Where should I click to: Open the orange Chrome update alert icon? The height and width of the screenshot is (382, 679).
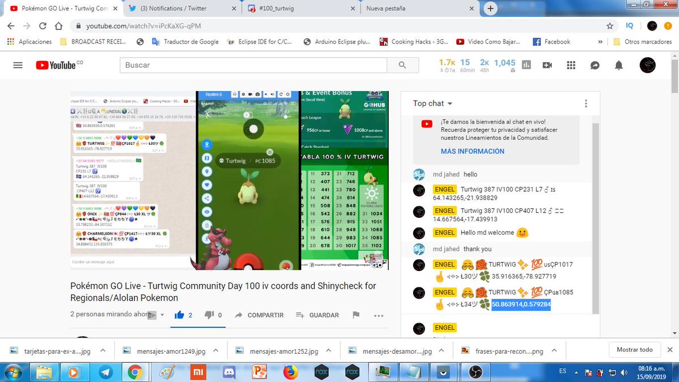(668, 26)
